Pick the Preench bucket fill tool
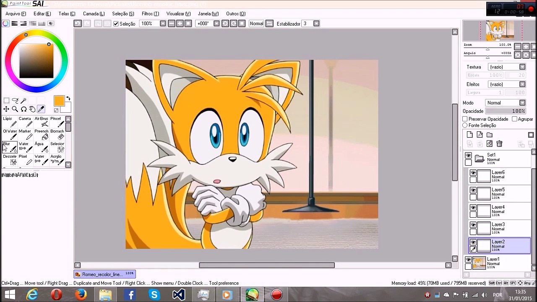Image resolution: width=537 pixels, height=302 pixels. 42,135
